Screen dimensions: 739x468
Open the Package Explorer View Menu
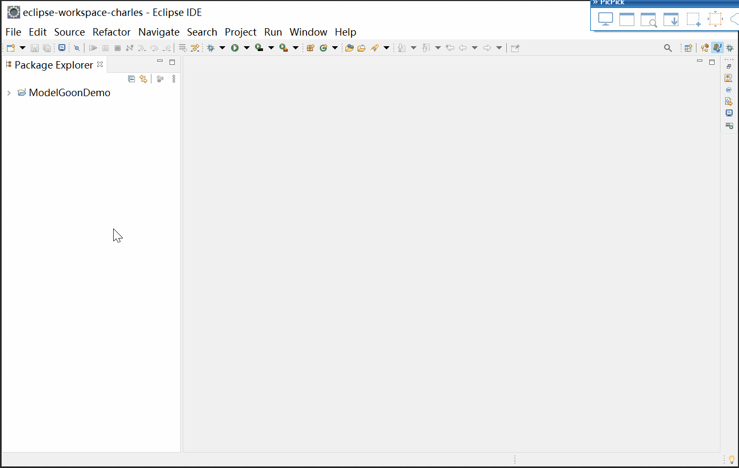[174, 79]
